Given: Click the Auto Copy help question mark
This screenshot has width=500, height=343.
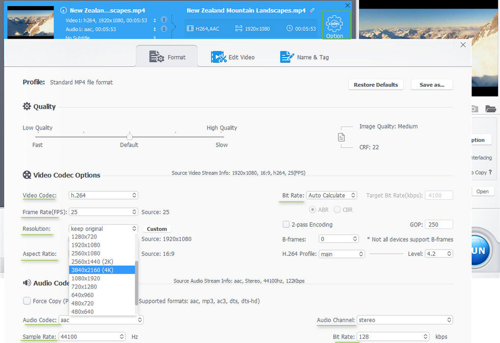Looking at the screenshot, I should (x=490, y=172).
